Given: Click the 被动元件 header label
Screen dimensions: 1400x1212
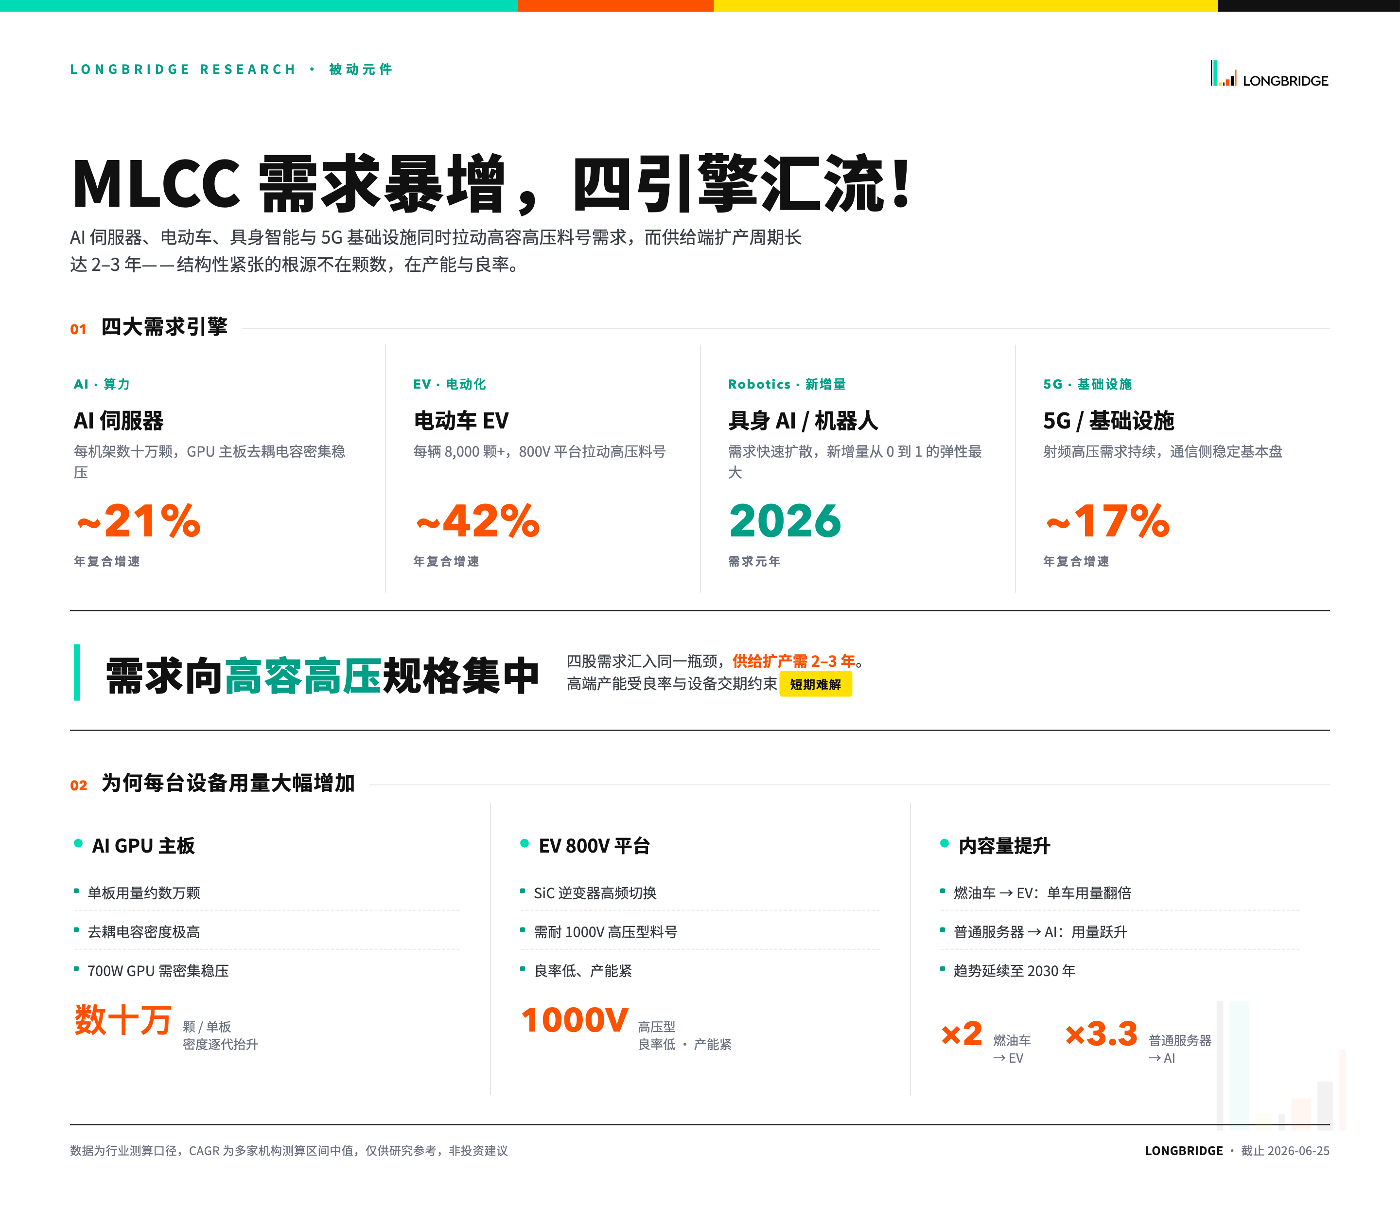Looking at the screenshot, I should point(360,70).
